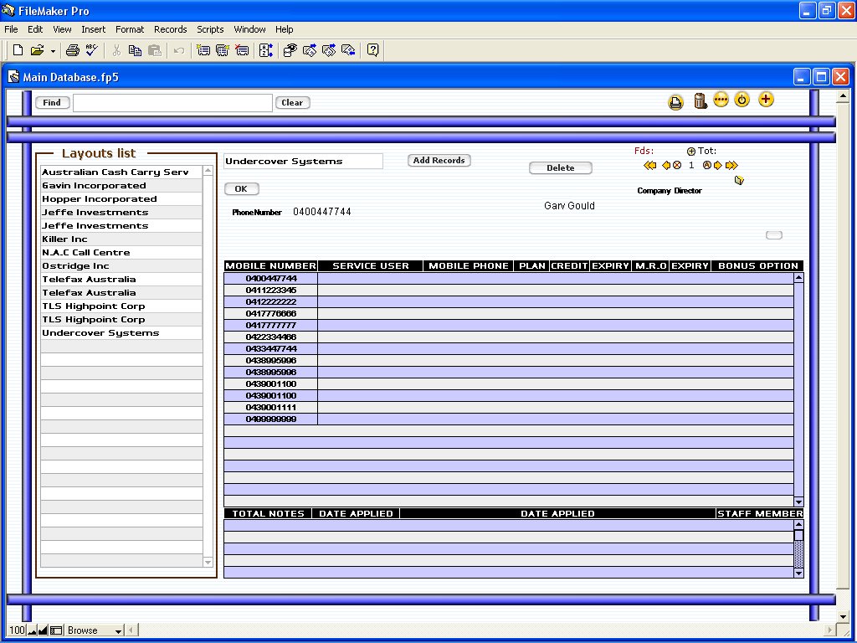Click the Undo toolbar icon
Viewport: 857px width, 643px height.
[x=179, y=50]
